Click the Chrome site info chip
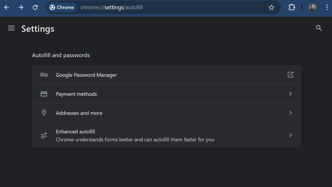This screenshot has height=187, width=332. (x=62, y=7)
